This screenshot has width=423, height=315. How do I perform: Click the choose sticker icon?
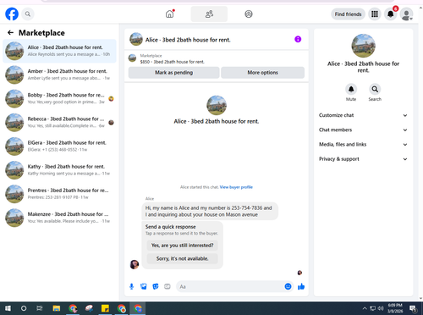pos(156,287)
